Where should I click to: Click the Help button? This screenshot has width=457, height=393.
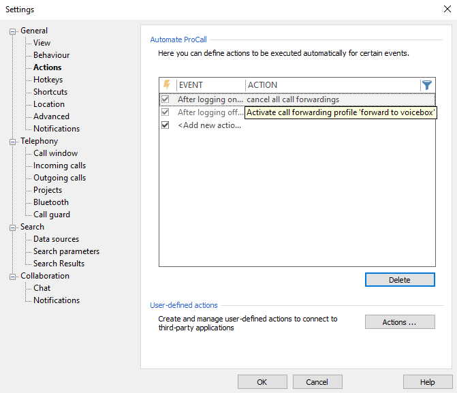click(428, 382)
